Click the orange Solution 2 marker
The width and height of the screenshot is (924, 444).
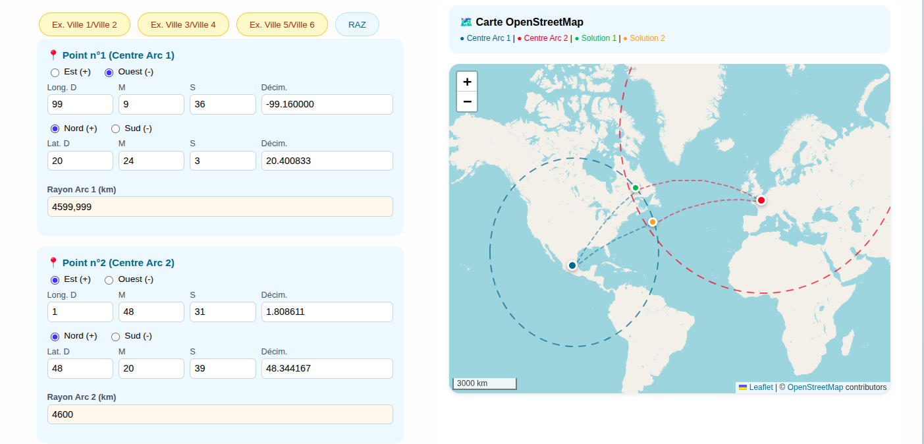(653, 222)
